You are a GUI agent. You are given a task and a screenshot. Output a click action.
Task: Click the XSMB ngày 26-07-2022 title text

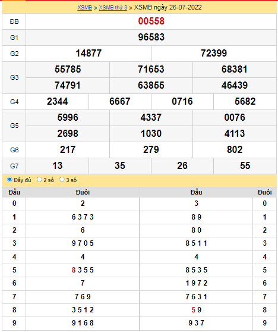(x=168, y=7)
